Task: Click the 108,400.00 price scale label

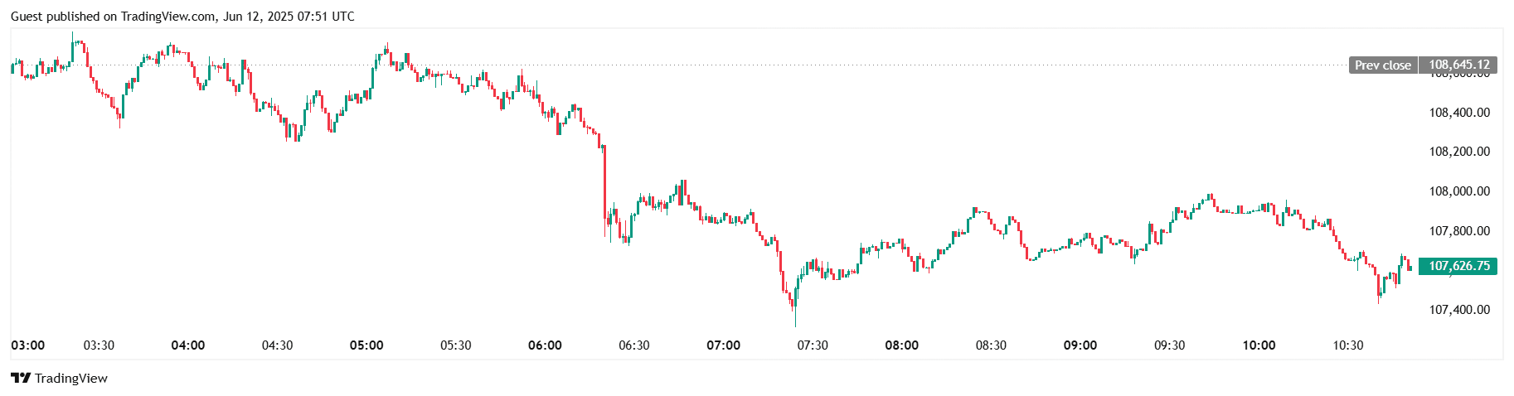Action: (x=1459, y=113)
